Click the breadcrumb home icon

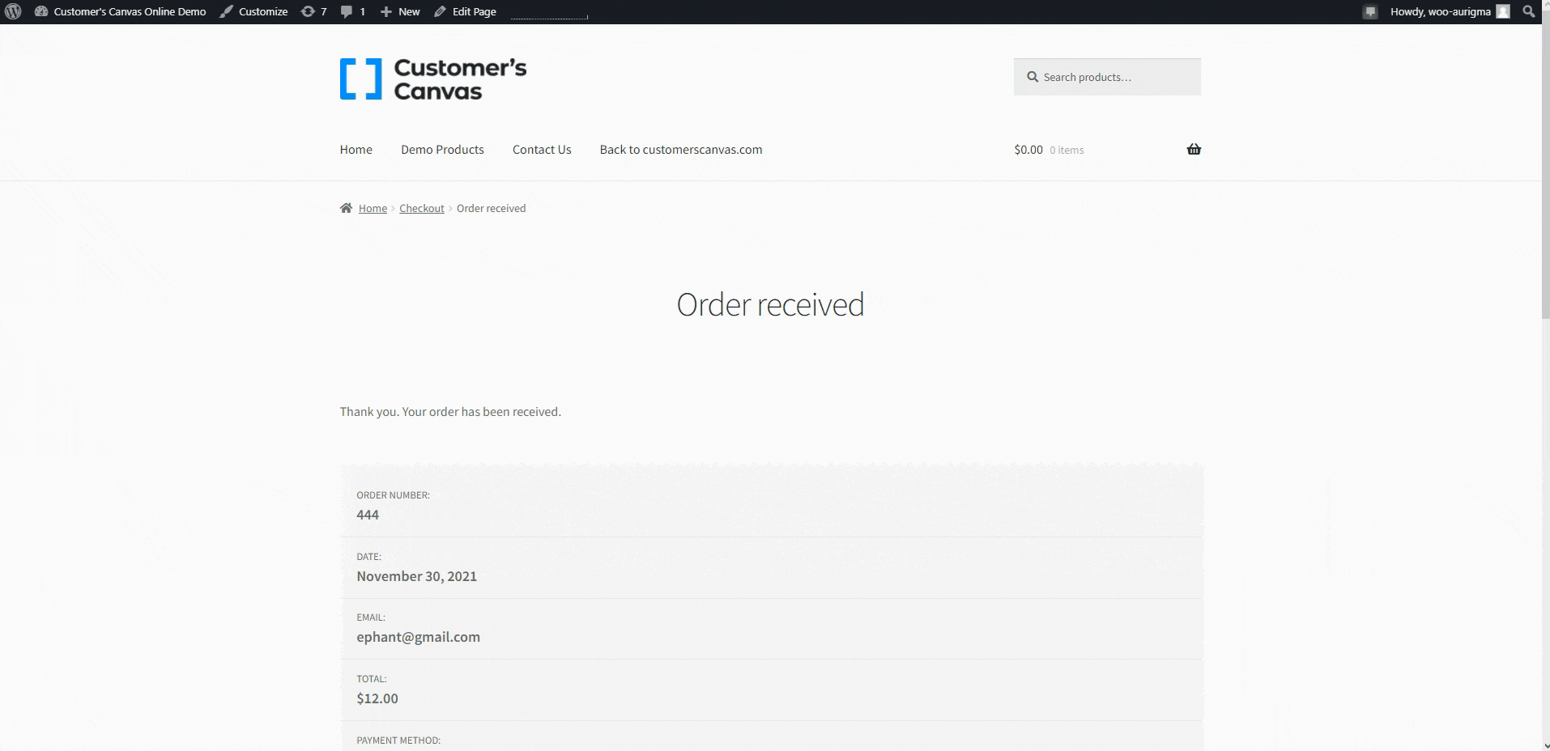coord(346,208)
